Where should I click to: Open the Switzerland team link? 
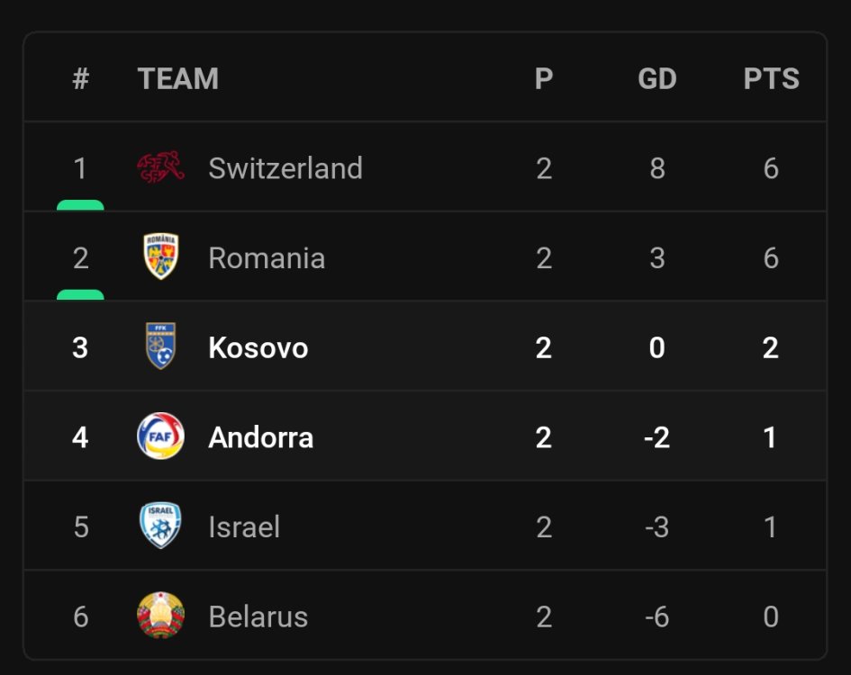coord(285,168)
